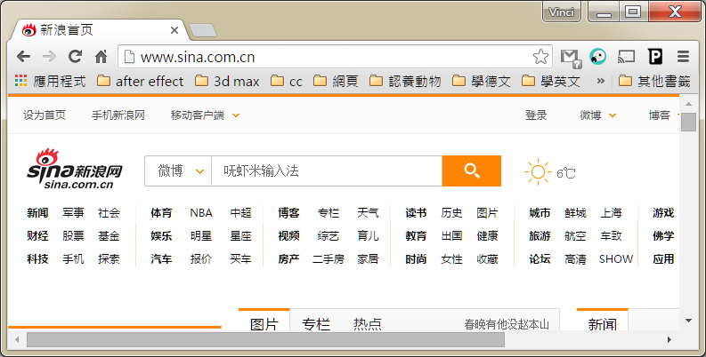Open the 博客 link in the top bar

(x=659, y=115)
